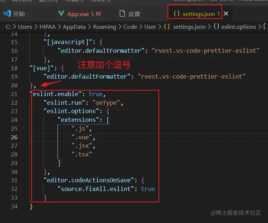
Task: Click the "editor.codeActionsOnSave" key
Action: (88, 180)
